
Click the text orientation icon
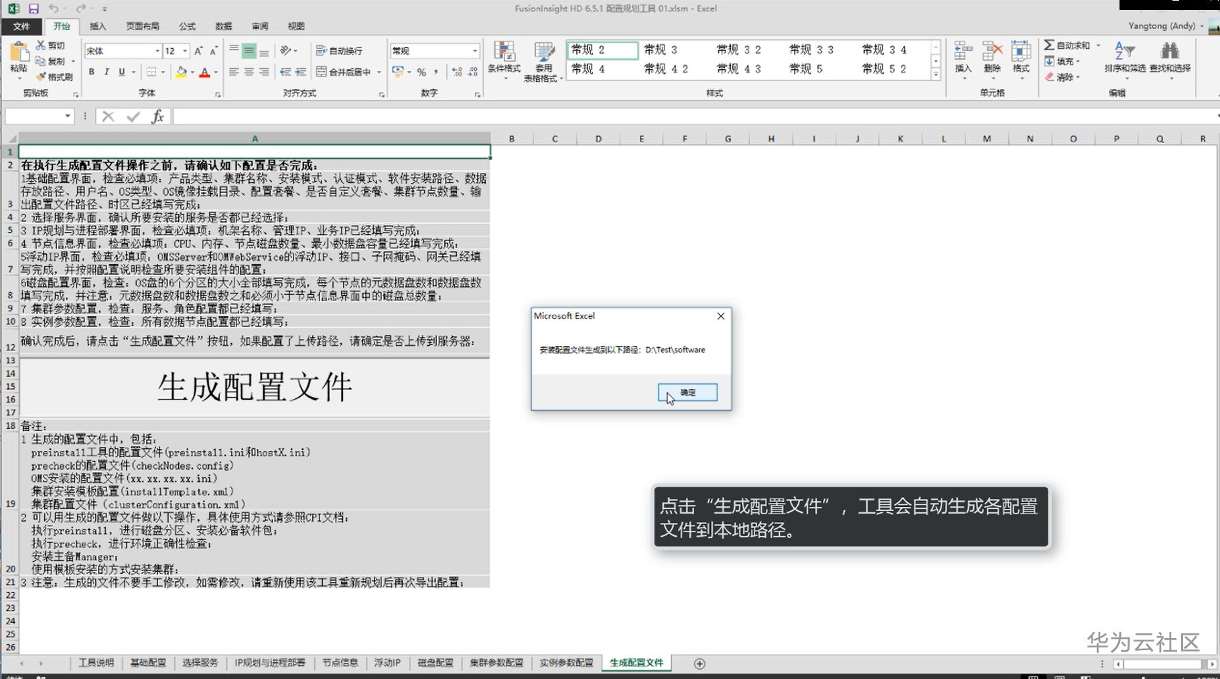(x=286, y=50)
